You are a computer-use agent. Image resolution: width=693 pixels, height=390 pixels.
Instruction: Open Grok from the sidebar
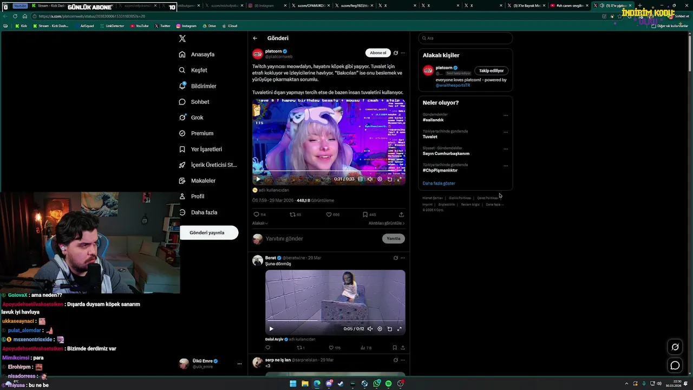tap(191, 118)
